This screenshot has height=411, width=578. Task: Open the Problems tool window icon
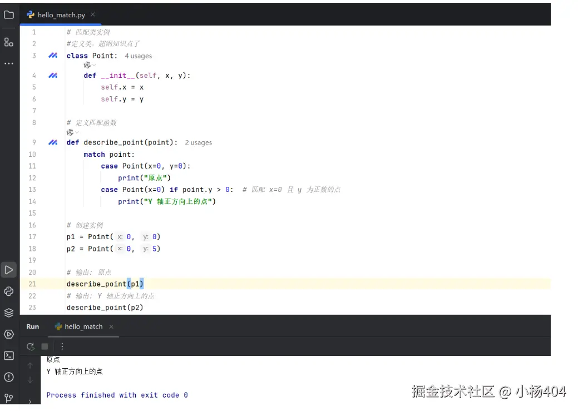click(x=9, y=377)
